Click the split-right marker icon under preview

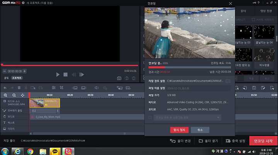point(134,78)
